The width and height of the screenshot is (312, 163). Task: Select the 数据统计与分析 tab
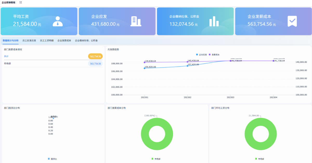[11, 41]
